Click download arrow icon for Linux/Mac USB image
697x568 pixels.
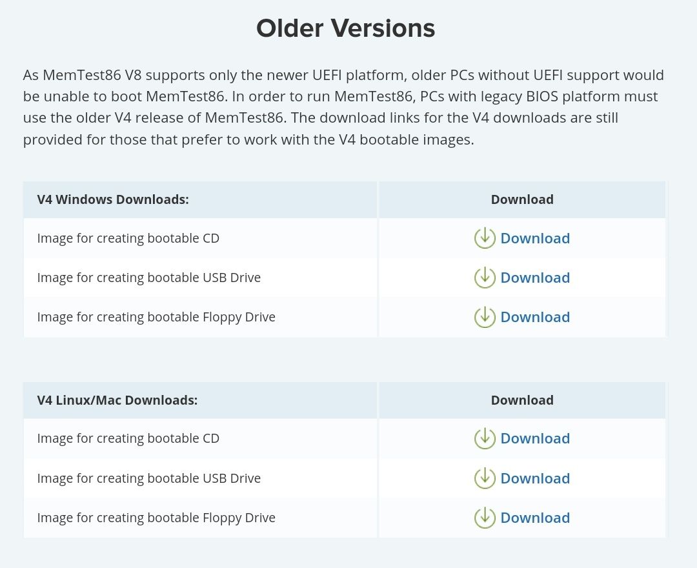pos(485,478)
